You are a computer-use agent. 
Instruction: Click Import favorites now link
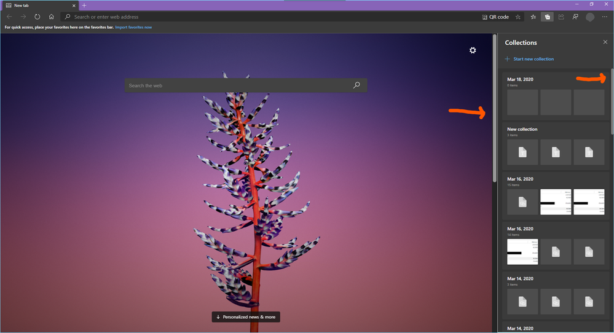[x=133, y=27]
